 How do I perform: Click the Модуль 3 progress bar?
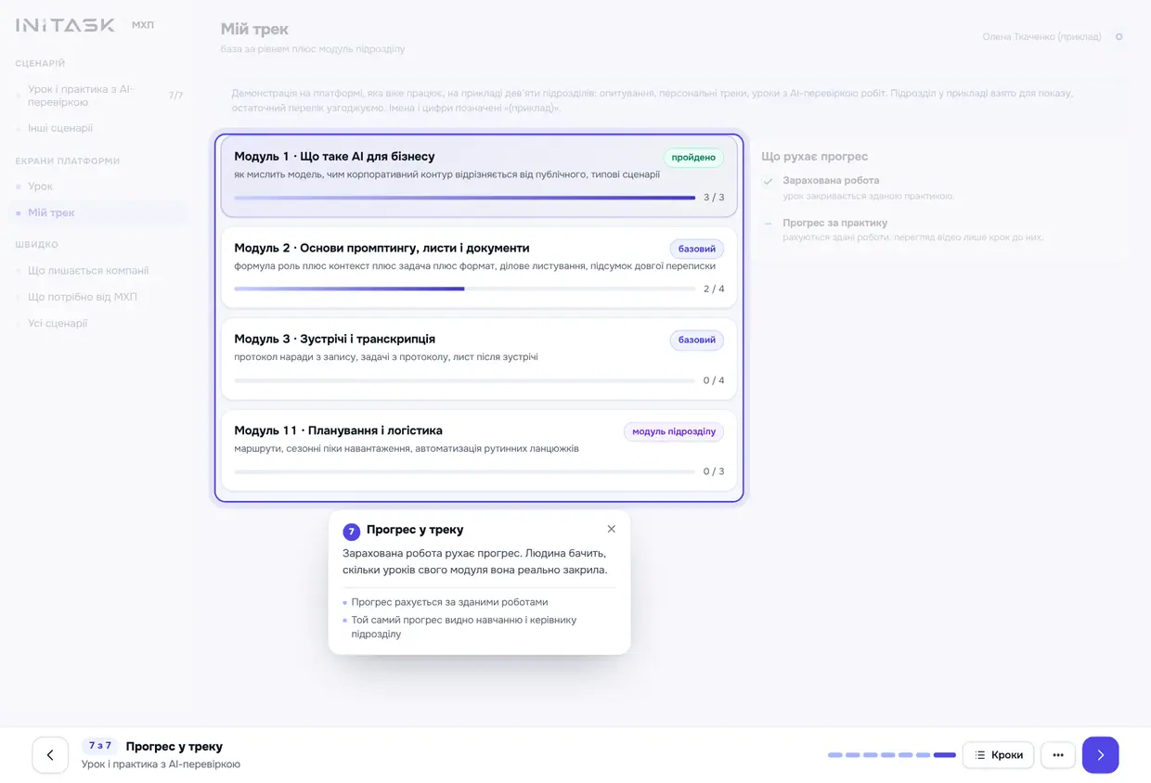coord(464,380)
